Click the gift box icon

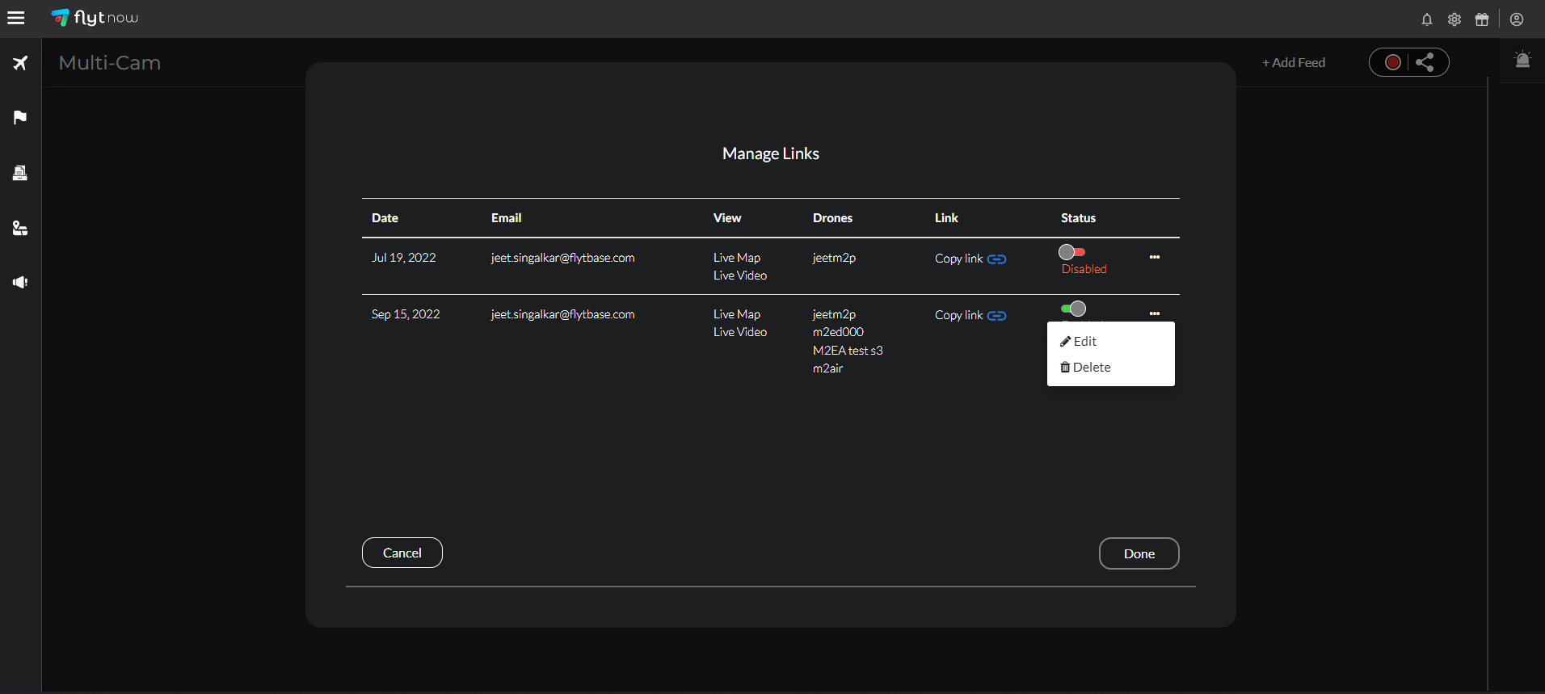pos(1482,19)
